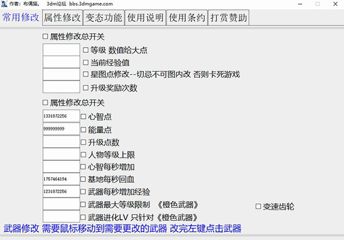Image resolution: width=344 pixels, height=240 pixels.
Task: Click the 能量点 field showing 999999999
Action: tap(61, 129)
